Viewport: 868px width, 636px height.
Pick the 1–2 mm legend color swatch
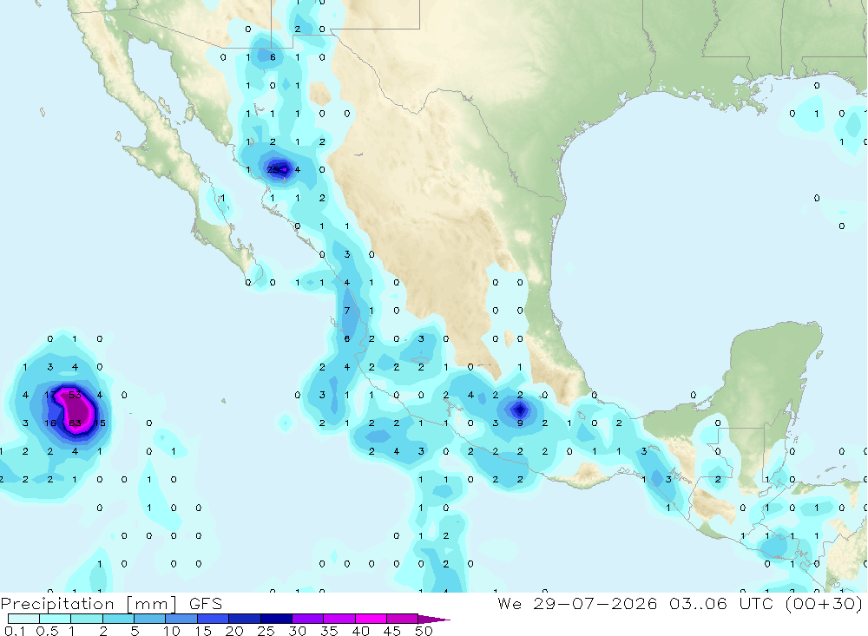(x=86, y=619)
